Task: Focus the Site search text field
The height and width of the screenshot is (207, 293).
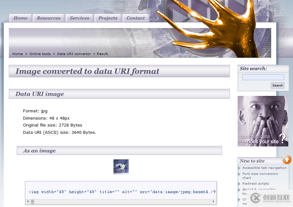Action: pyautogui.click(x=263, y=77)
